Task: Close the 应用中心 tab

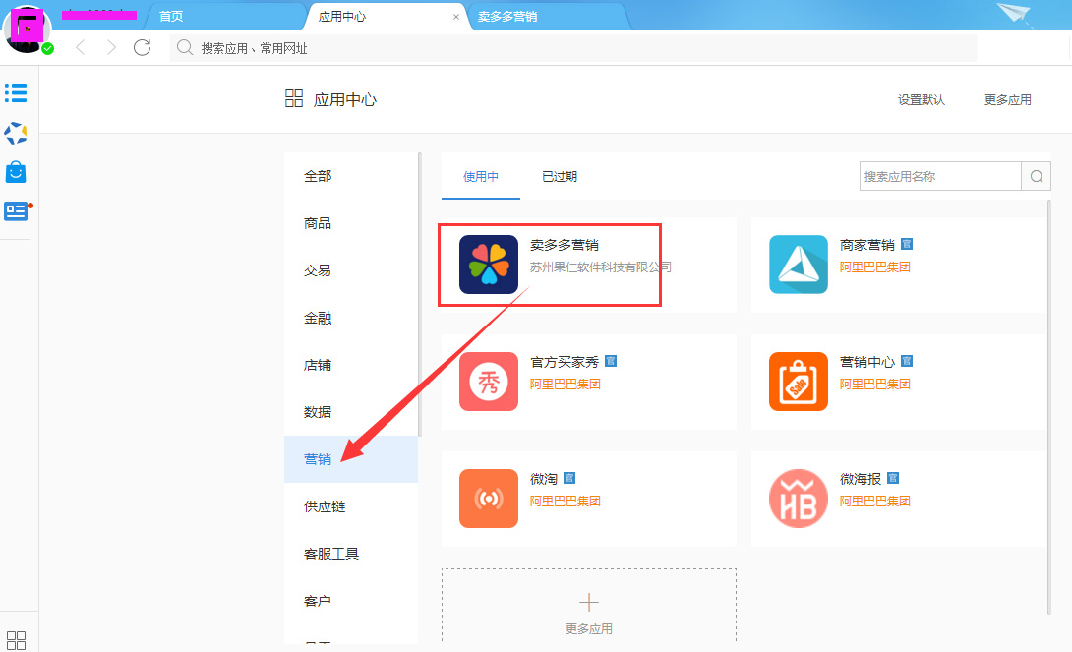Action: [x=456, y=17]
